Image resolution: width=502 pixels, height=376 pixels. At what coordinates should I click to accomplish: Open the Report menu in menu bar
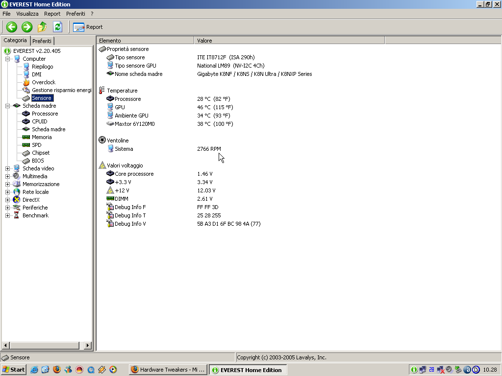coord(52,14)
